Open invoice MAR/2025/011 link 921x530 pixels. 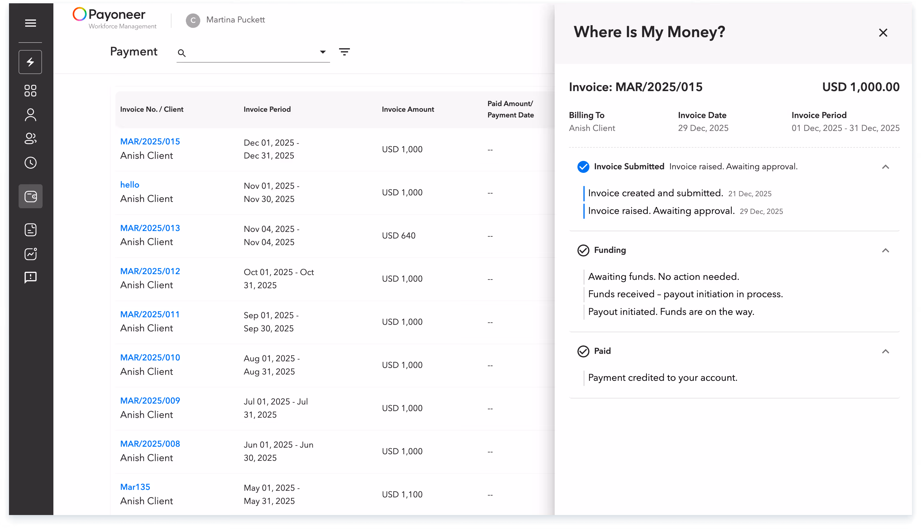coord(150,314)
